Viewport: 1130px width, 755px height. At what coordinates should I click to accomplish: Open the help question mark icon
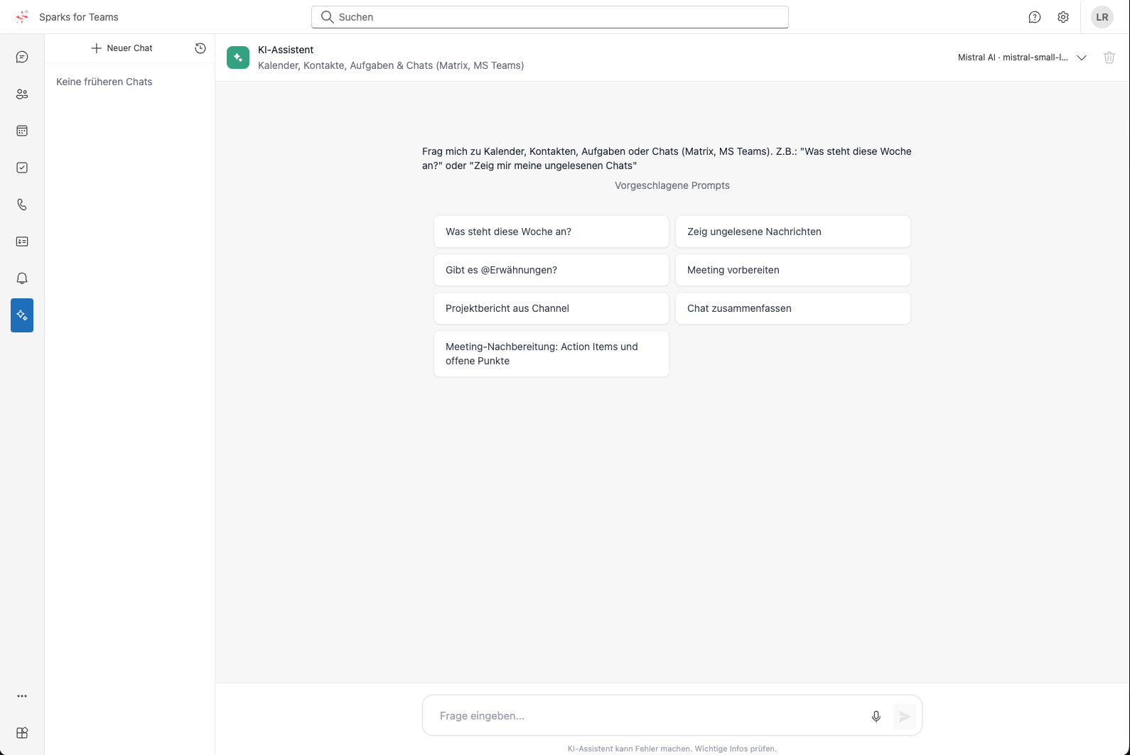[1034, 16]
